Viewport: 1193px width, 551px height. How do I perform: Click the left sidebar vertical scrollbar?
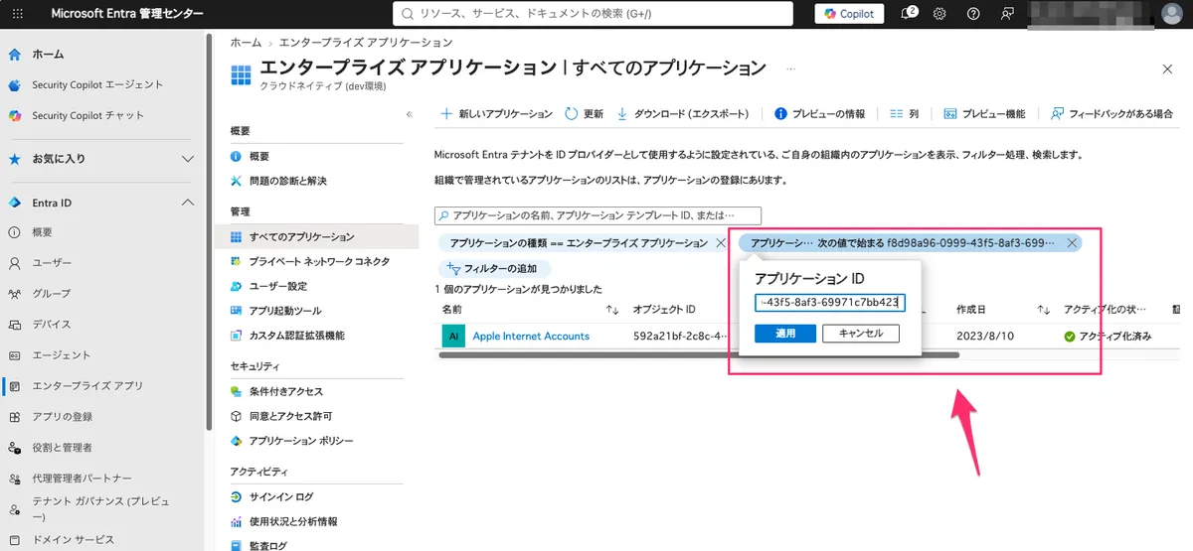coord(208,233)
